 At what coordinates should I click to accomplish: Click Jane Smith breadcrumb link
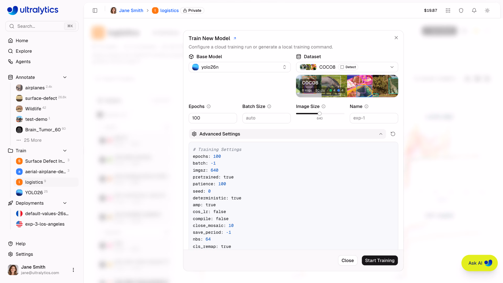[131, 10]
